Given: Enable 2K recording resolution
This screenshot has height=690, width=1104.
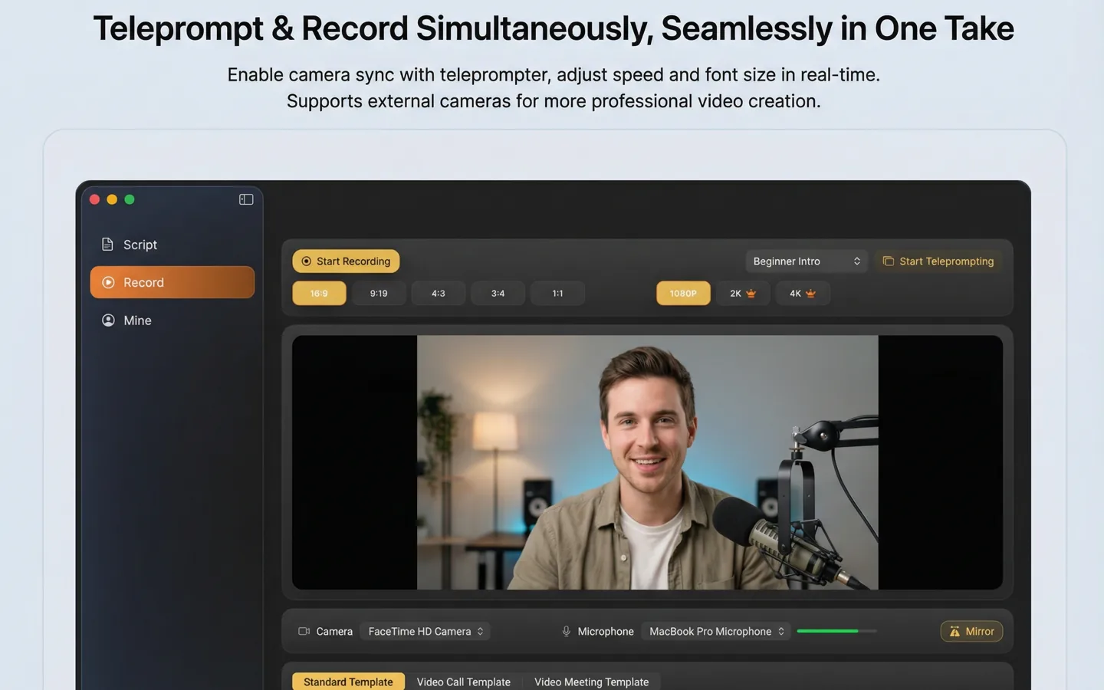Looking at the screenshot, I should [x=743, y=293].
